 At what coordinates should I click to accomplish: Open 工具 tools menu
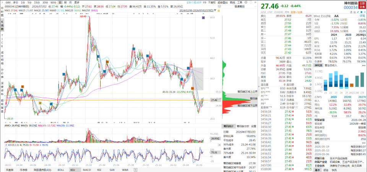pyautogui.click(x=240, y=2)
